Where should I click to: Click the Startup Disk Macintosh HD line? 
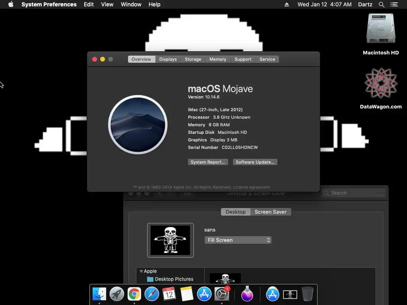(217, 132)
